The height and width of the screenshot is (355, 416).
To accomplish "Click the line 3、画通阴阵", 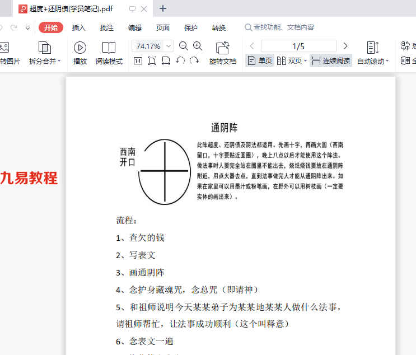I will coord(140,273).
